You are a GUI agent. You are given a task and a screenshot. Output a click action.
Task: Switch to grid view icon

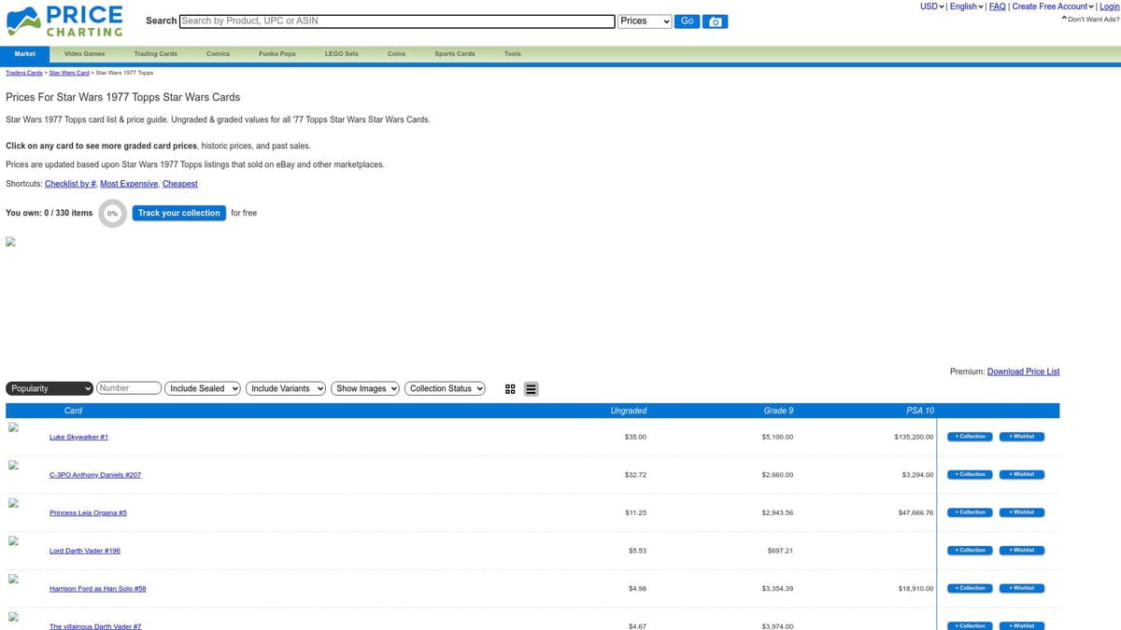510,389
